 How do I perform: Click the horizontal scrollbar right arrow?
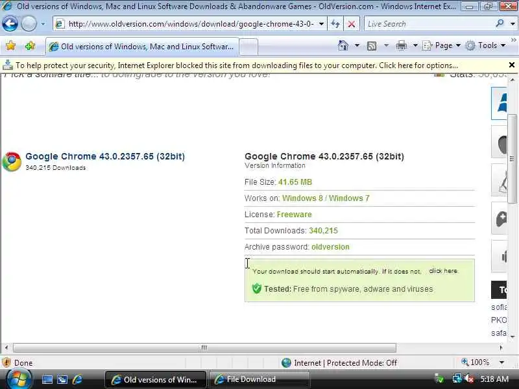coord(501,348)
